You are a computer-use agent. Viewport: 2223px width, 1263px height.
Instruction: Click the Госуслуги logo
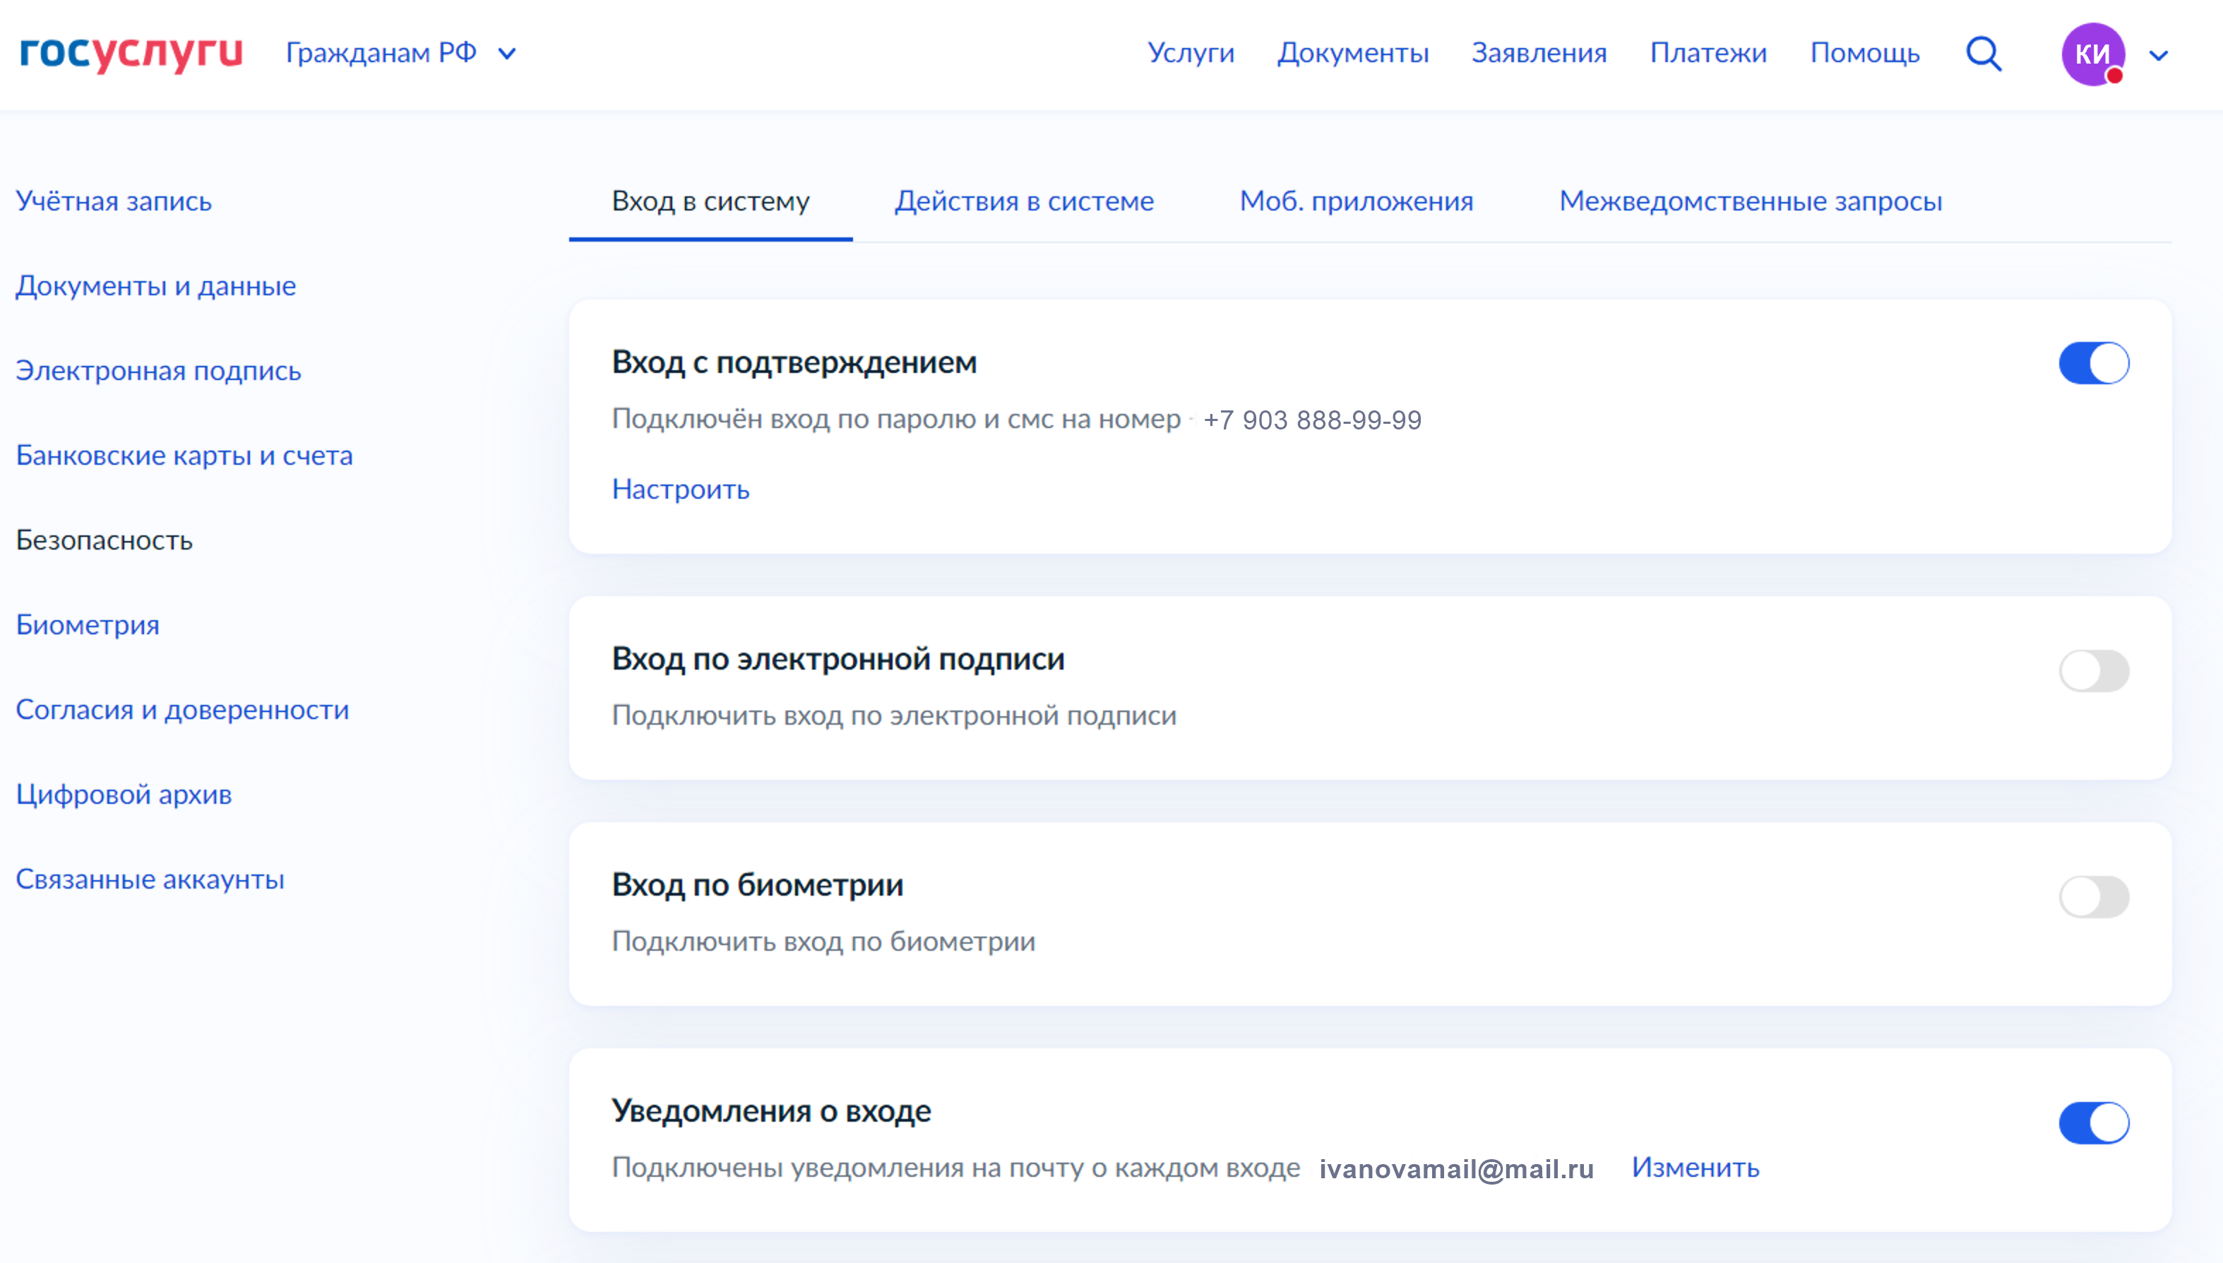pos(131,53)
